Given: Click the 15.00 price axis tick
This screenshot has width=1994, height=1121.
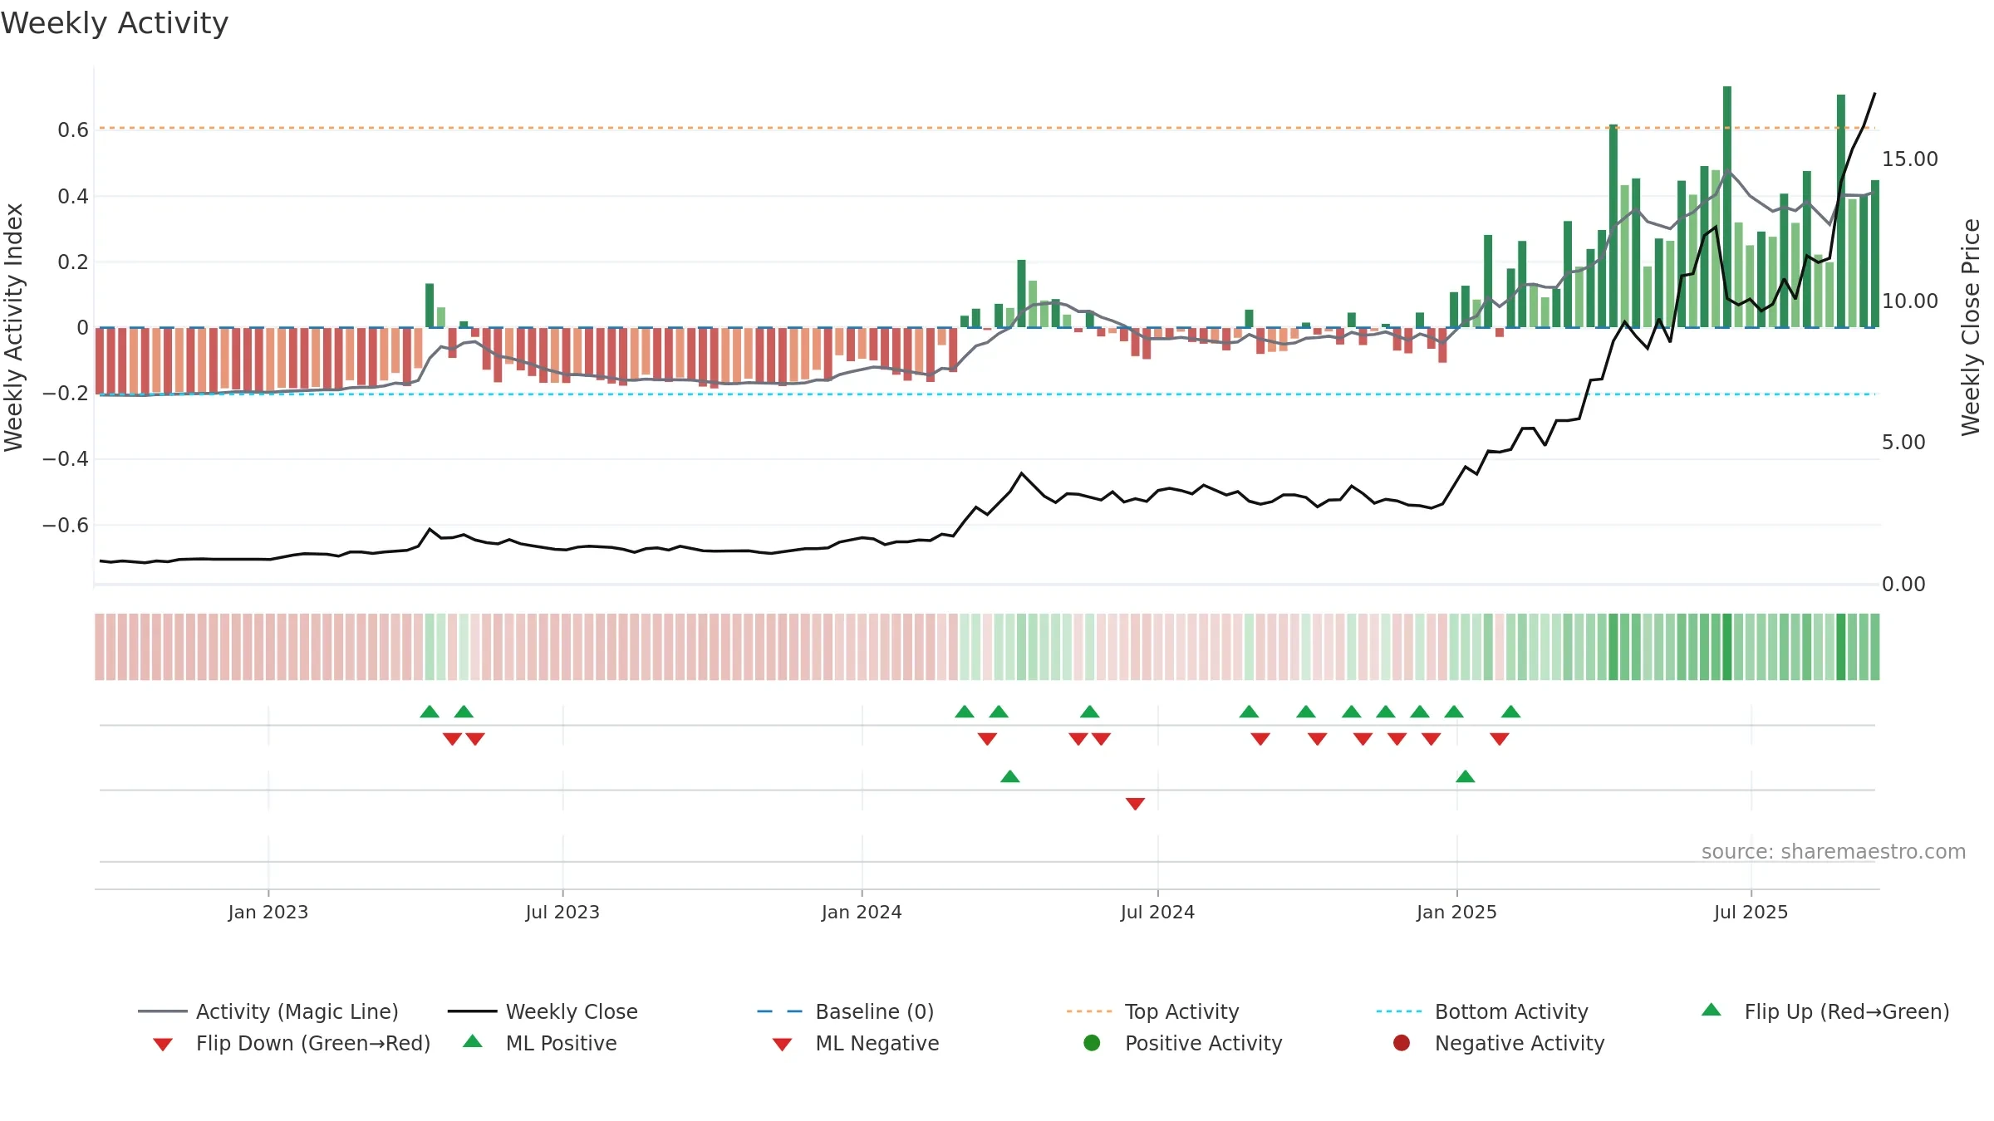Looking at the screenshot, I should pyautogui.click(x=1909, y=159).
